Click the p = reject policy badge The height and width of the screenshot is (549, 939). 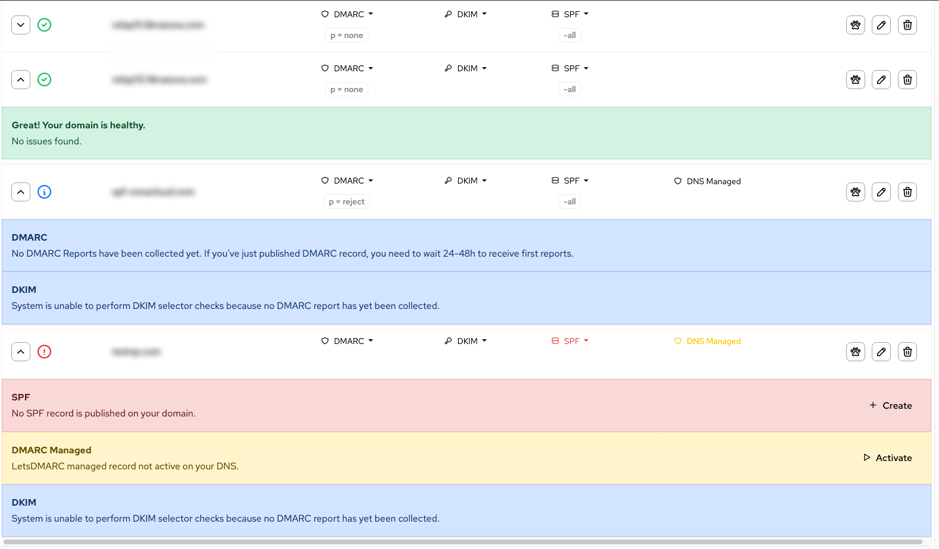[347, 202]
